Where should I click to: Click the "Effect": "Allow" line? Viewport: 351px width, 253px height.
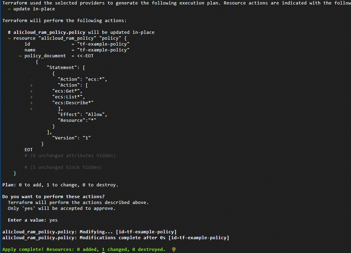coord(83,115)
